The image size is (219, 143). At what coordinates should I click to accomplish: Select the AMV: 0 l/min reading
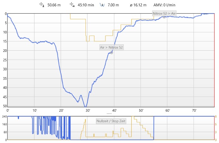pyautogui.click(x=164, y=5)
